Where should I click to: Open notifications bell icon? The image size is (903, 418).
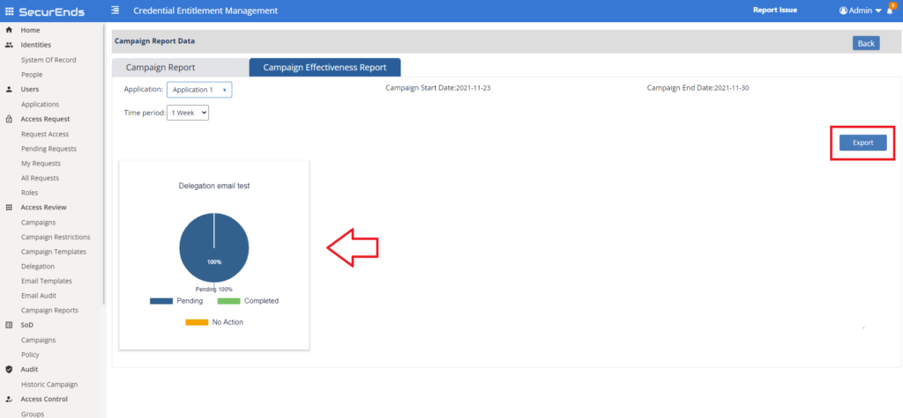click(x=890, y=11)
